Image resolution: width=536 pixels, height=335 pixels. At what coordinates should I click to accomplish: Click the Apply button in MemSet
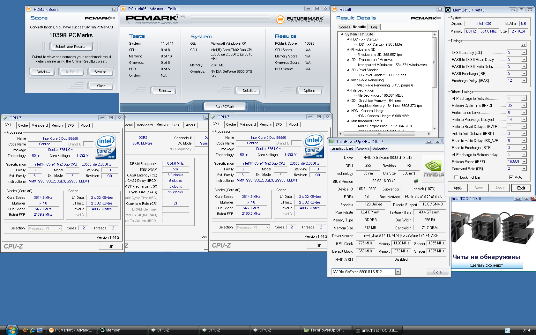[458, 188]
